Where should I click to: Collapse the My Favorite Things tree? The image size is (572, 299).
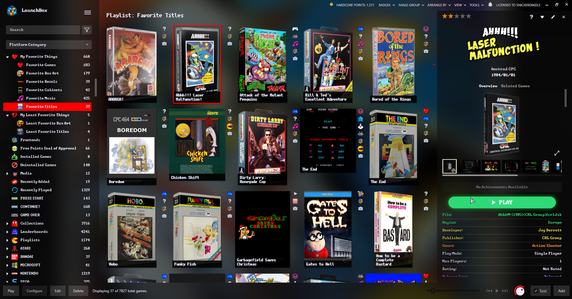7,57
